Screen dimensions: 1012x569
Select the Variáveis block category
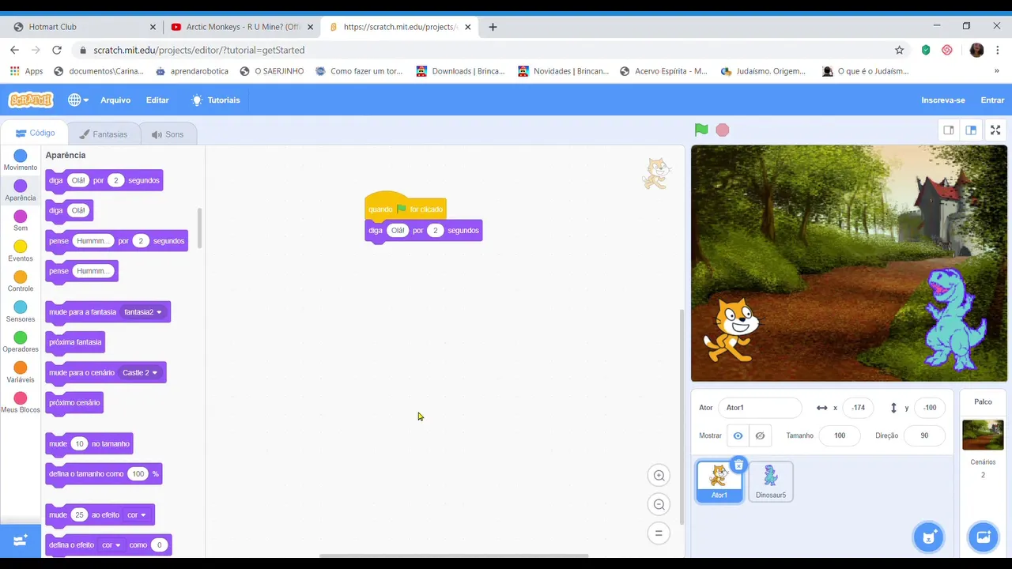coord(21,372)
